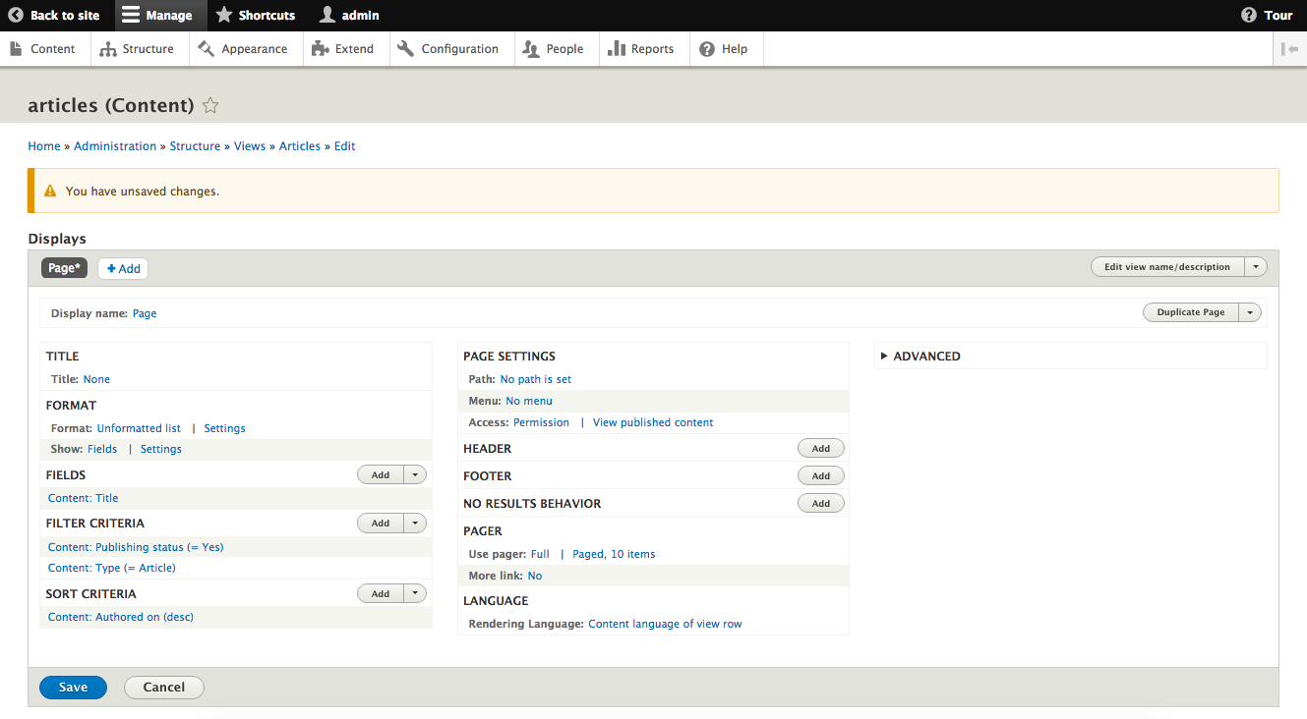The height and width of the screenshot is (719, 1307).
Task: Click the Back to site arrow icon
Action: pos(16,16)
